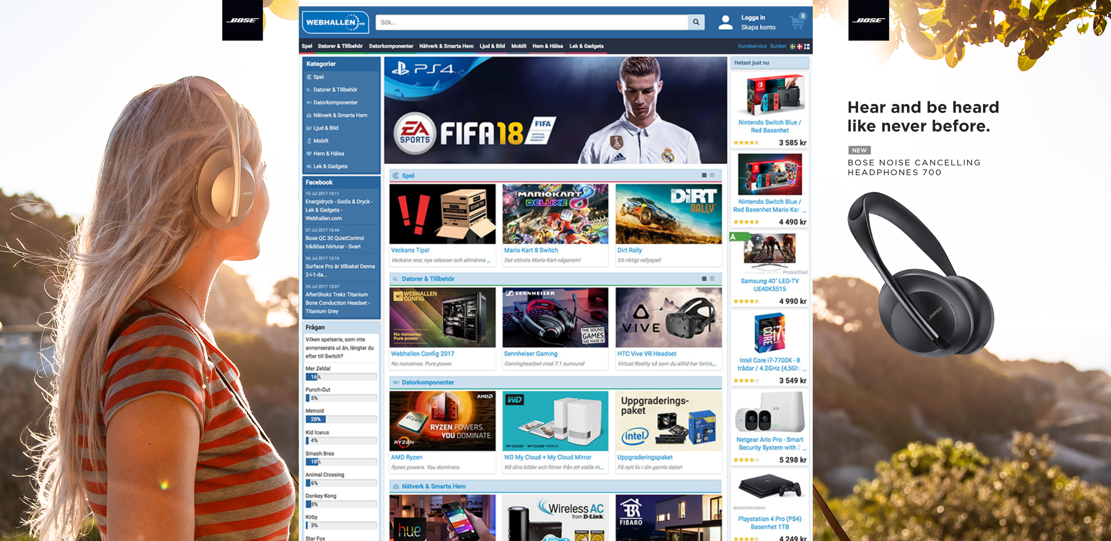The height and width of the screenshot is (541, 1111).
Task: Open the AMD Ryzen link
Action: click(x=407, y=457)
